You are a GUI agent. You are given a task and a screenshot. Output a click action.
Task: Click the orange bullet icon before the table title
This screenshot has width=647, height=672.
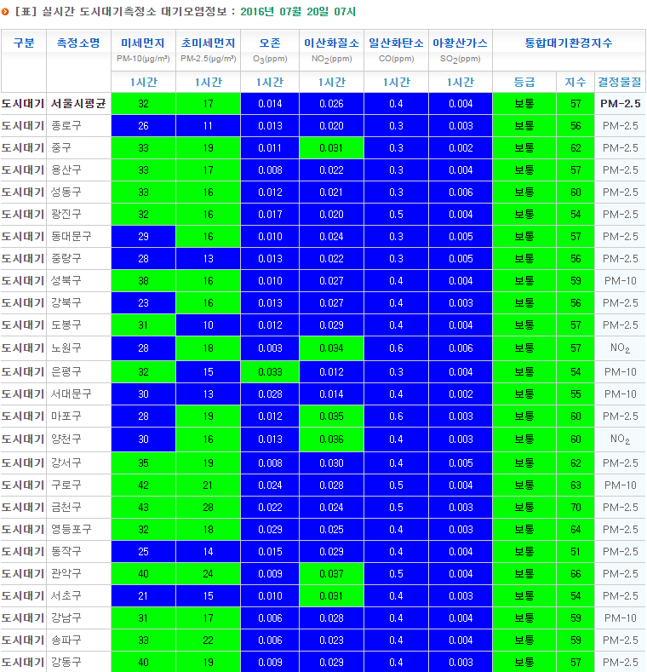[7, 12]
